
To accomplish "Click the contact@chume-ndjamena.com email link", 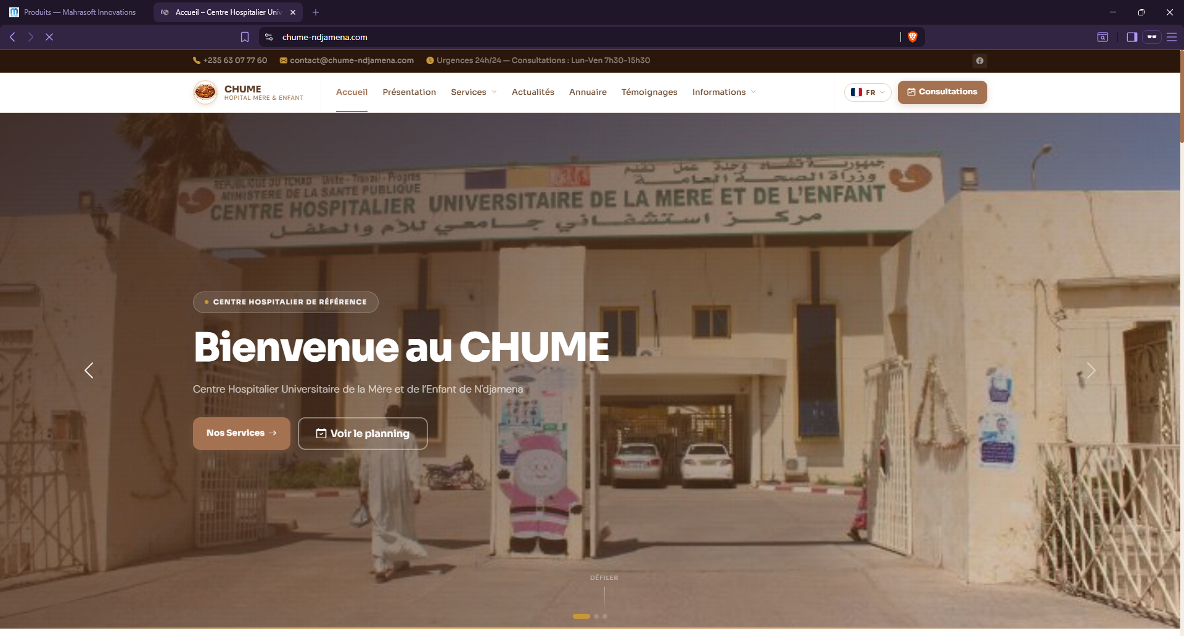I will (x=347, y=60).
